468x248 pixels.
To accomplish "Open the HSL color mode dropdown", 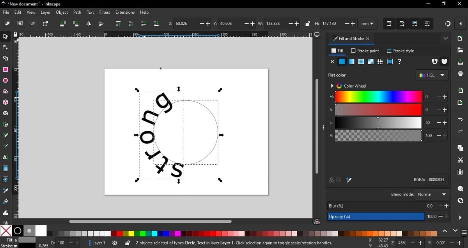I will pyautogui.click(x=432, y=75).
